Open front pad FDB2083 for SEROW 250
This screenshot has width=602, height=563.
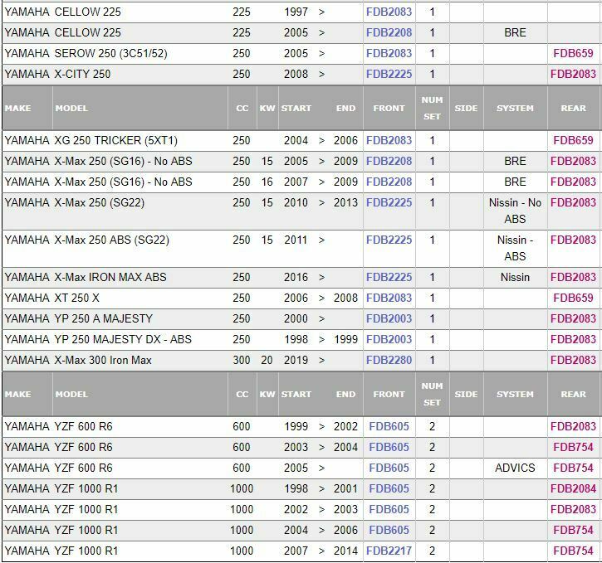(x=389, y=53)
